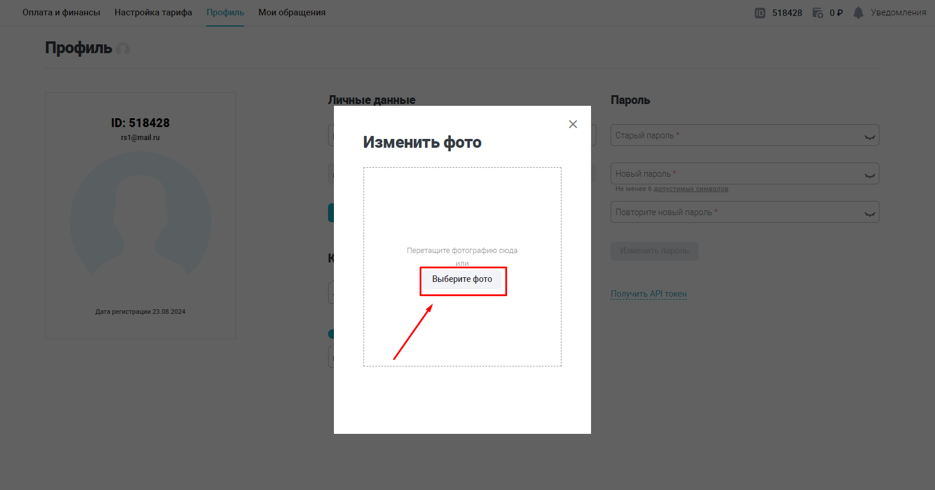935x490 pixels.
Task: Toggle visibility for Повторите новый пароль
Action: tap(869, 213)
